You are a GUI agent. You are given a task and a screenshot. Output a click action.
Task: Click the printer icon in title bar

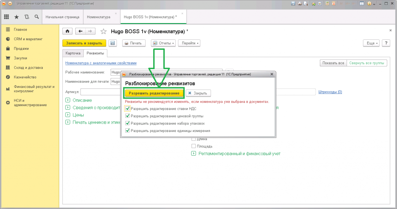click(300, 3)
